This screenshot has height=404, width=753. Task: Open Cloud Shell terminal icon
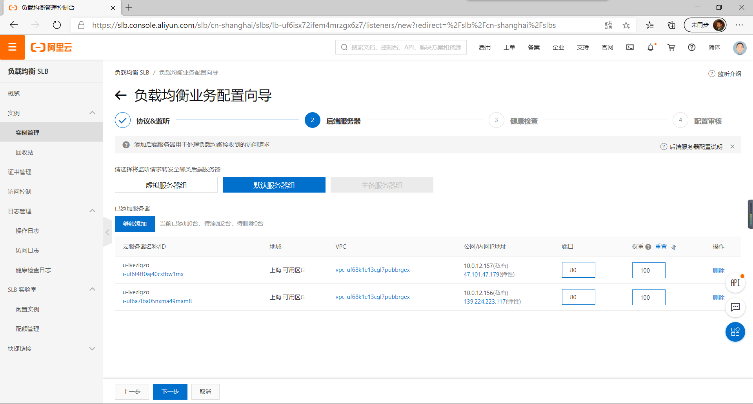coord(630,47)
